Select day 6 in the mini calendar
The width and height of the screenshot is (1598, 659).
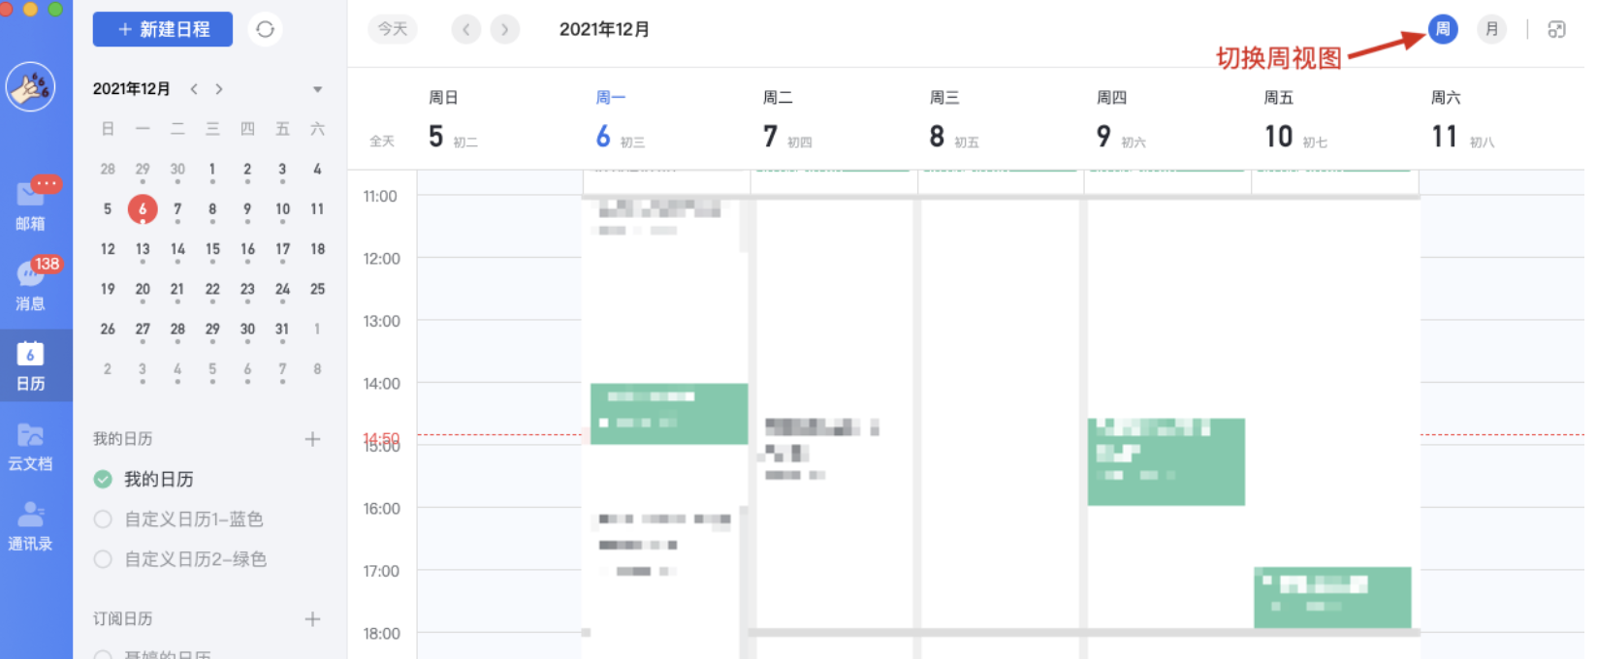click(x=143, y=209)
